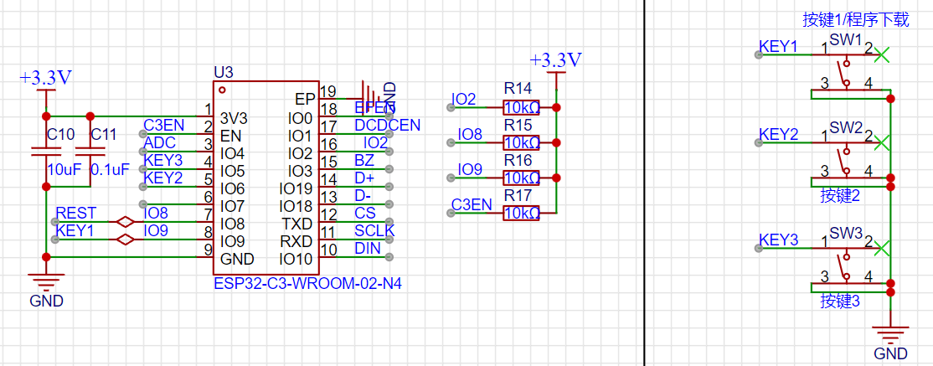Click the KEY2 net label at U3 pin 5
Image resolution: width=933 pixels, height=366 pixels.
point(163,178)
